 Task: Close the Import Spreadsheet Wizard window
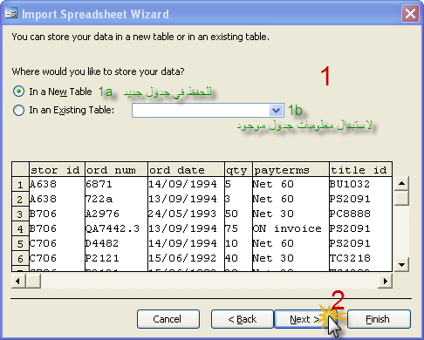click(x=410, y=14)
